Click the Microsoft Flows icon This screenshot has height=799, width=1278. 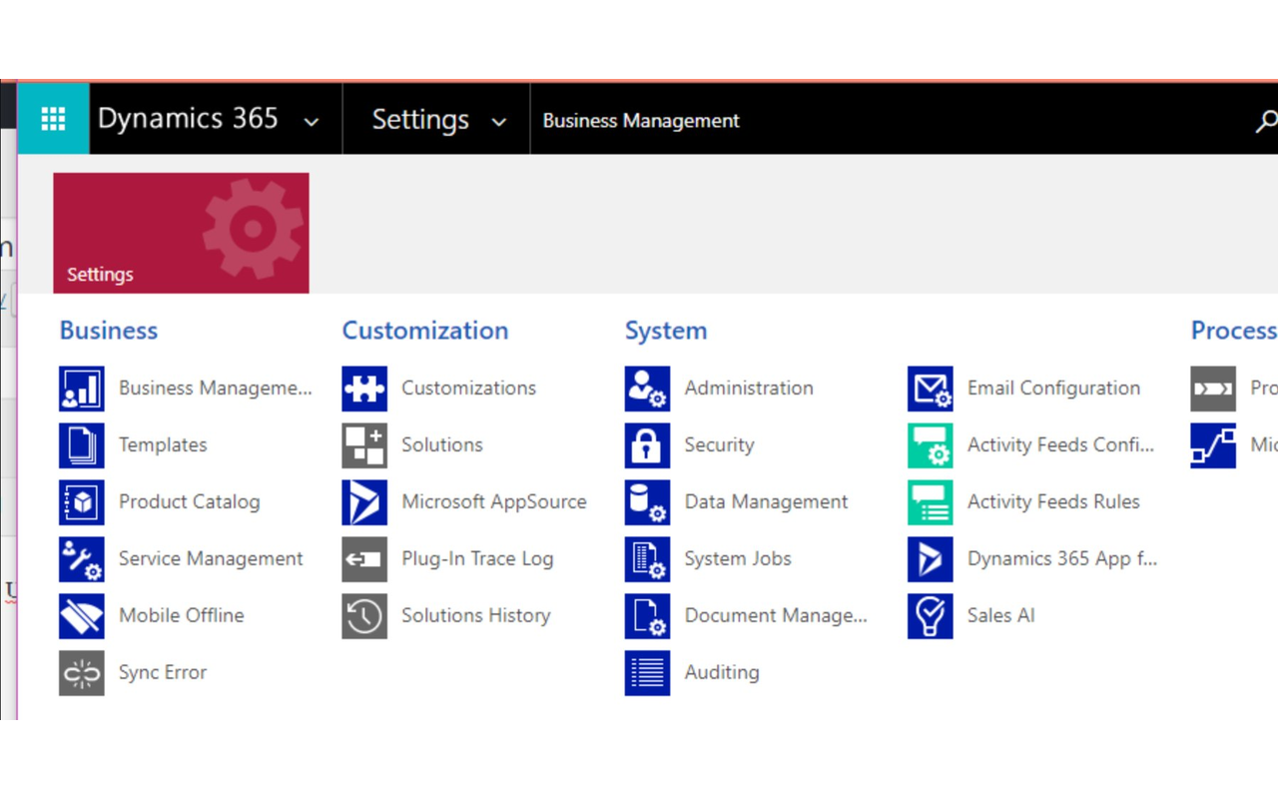pos(1213,445)
